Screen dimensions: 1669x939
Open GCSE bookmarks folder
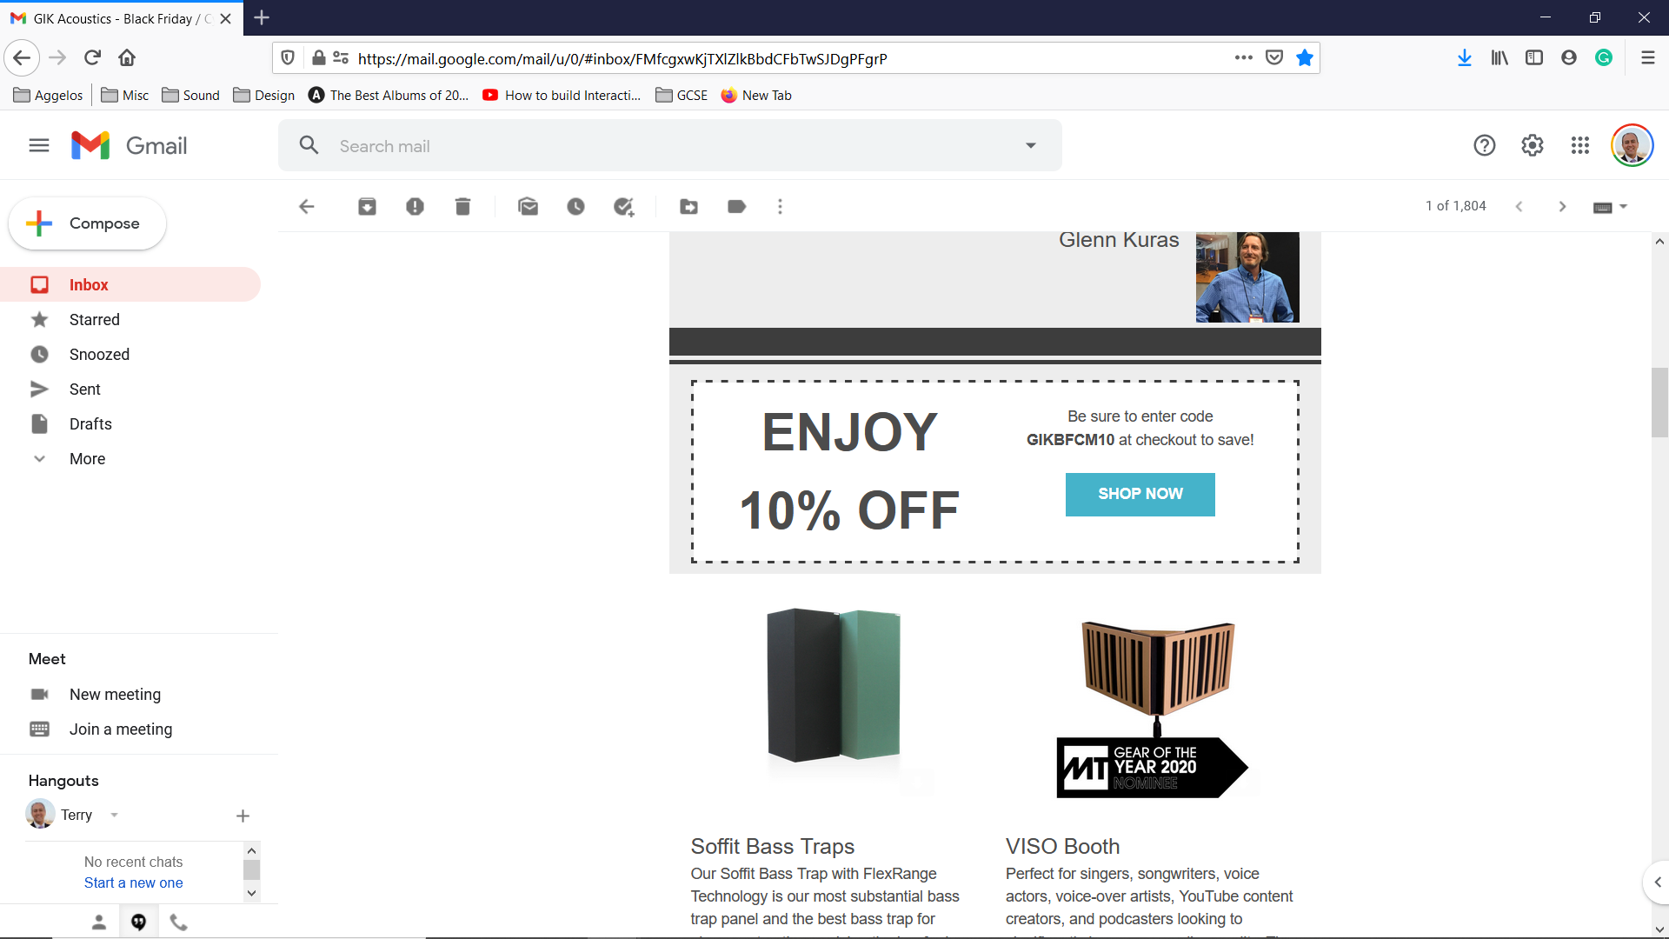(682, 95)
